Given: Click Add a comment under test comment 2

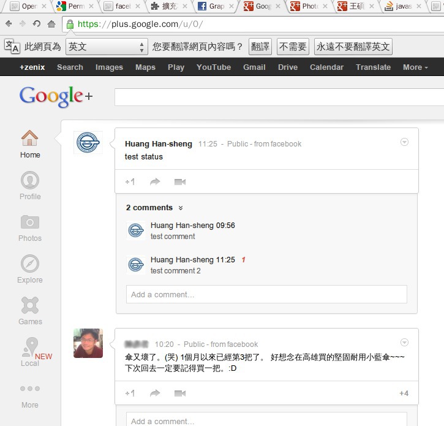Looking at the screenshot, I should pos(266,294).
